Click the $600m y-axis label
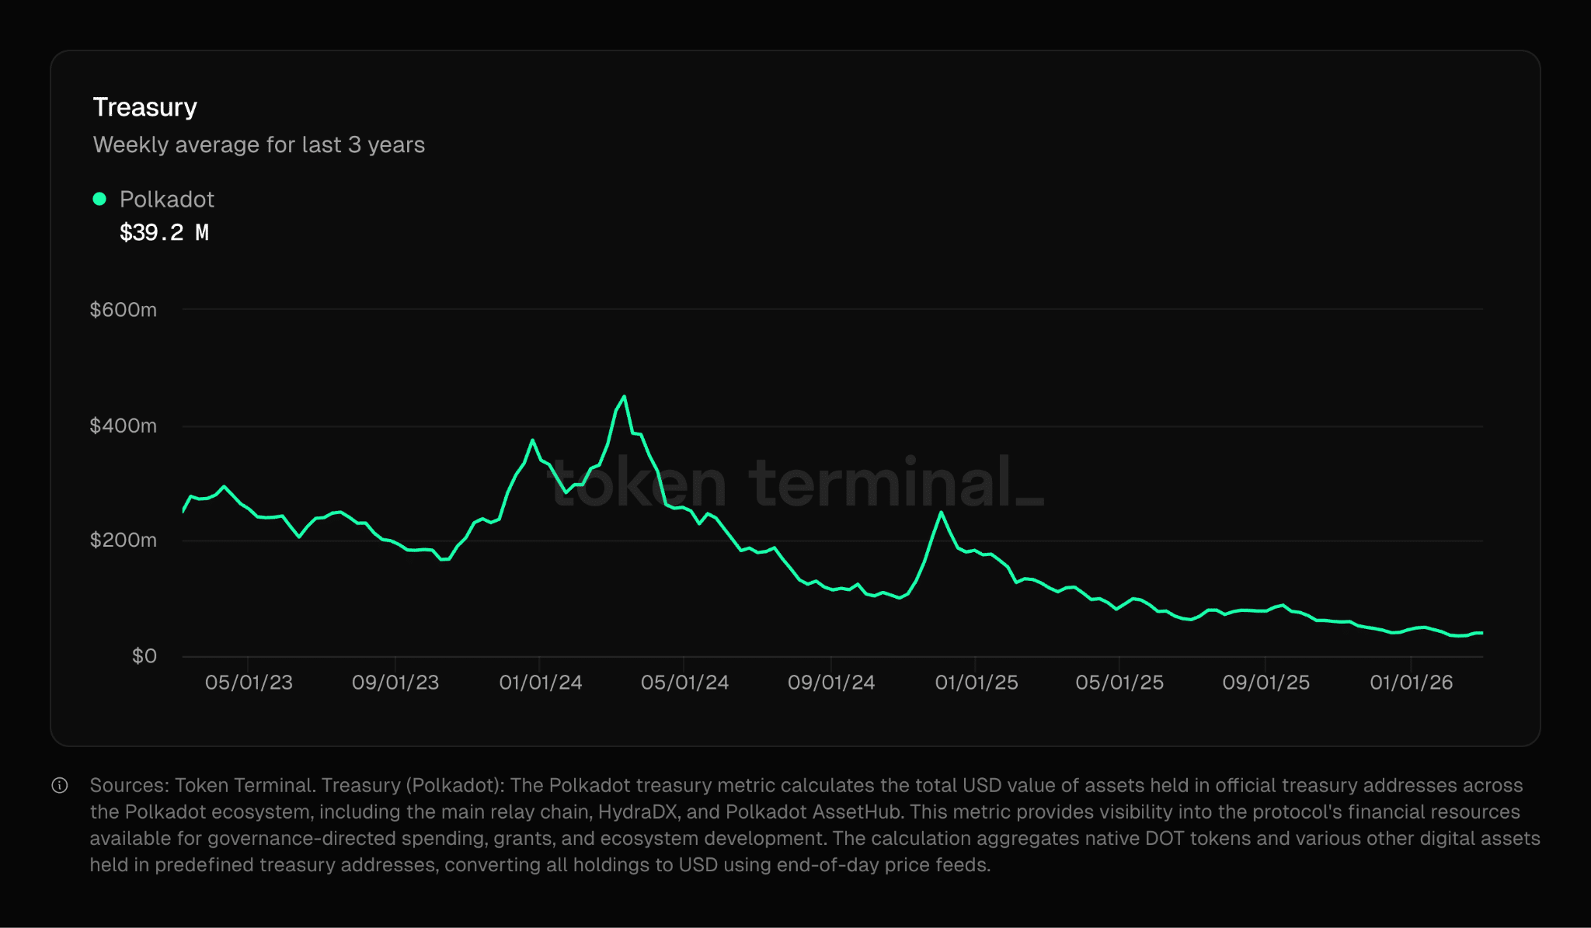1591x928 pixels. [123, 310]
